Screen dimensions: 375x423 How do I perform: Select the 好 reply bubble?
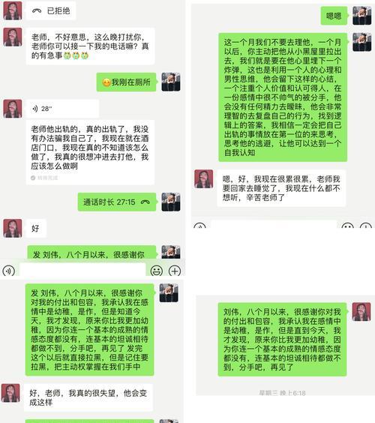(36, 229)
